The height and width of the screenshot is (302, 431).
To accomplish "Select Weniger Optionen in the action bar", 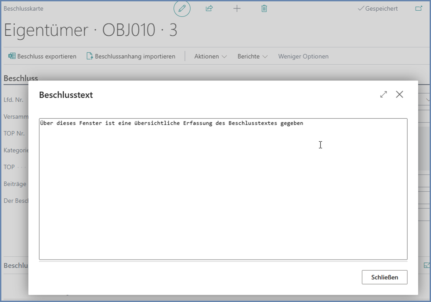I will click(x=303, y=56).
